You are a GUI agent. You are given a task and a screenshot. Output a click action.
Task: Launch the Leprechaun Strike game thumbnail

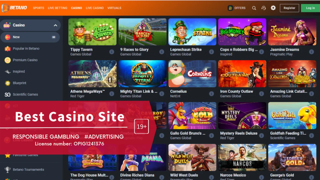pyautogui.click(x=192, y=32)
